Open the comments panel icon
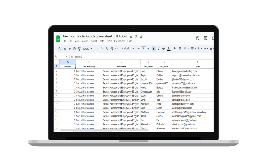 (205, 38)
